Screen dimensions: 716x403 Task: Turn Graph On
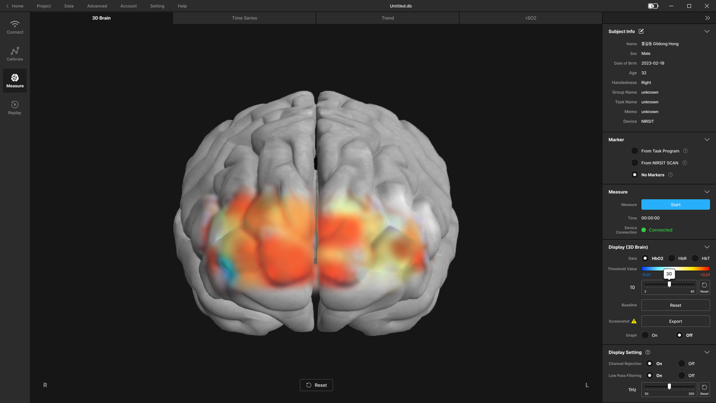click(645, 335)
